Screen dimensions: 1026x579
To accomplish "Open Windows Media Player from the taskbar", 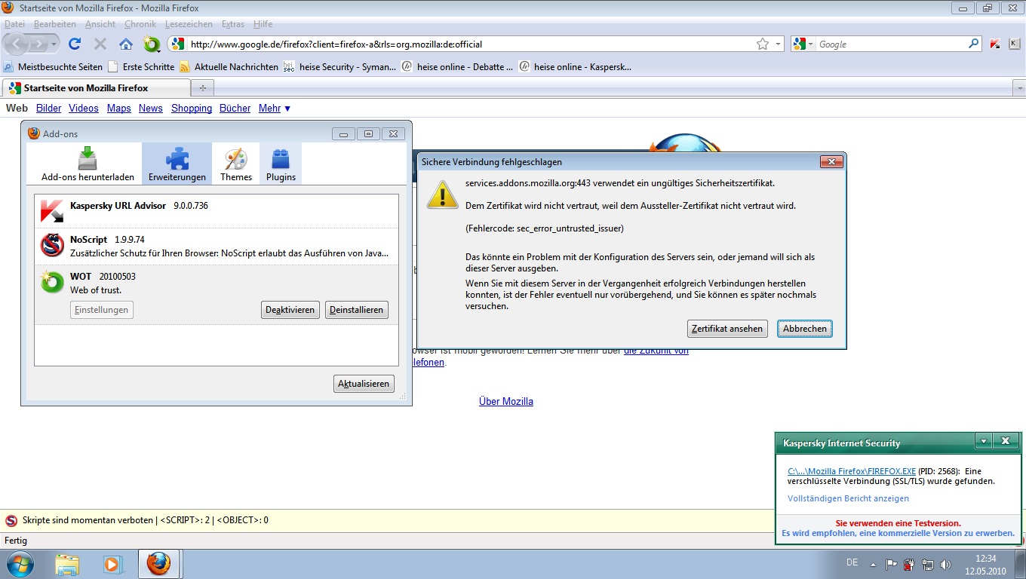I will click(112, 564).
